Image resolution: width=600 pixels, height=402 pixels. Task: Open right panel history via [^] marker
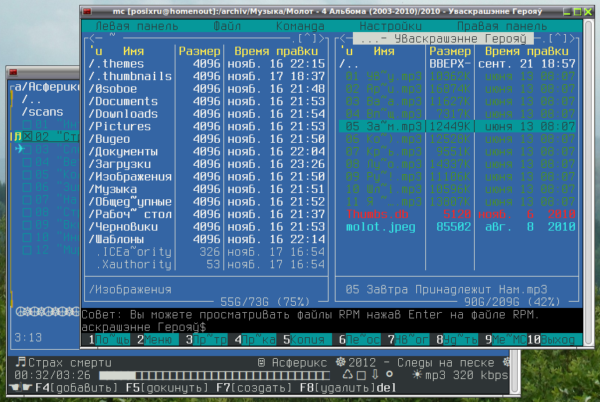click(558, 39)
